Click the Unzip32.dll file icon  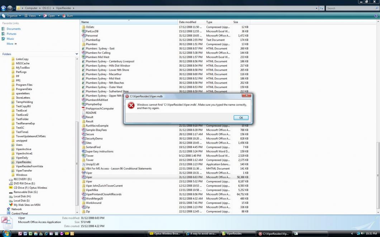[84, 164]
